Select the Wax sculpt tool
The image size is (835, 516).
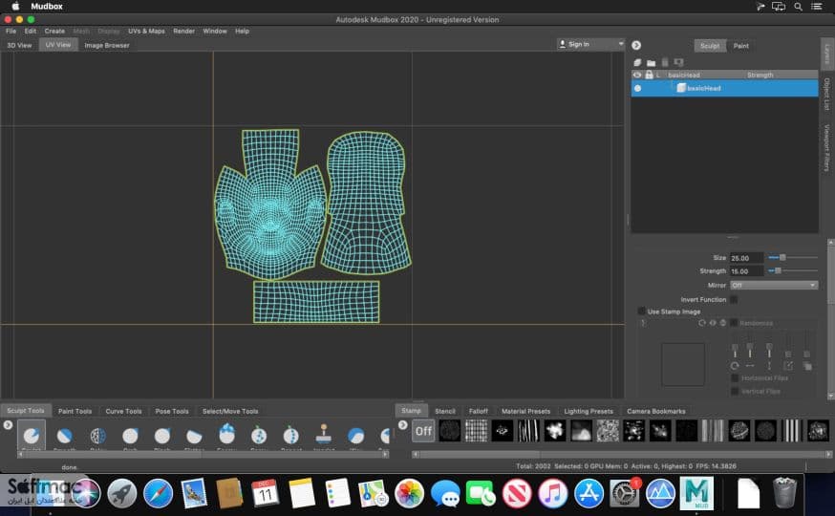click(x=355, y=436)
